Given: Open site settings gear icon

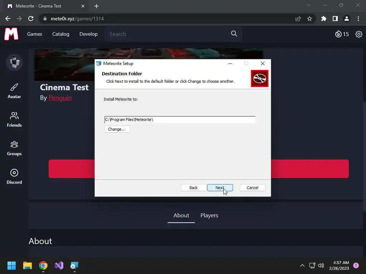Looking at the screenshot, I should click(358, 34).
